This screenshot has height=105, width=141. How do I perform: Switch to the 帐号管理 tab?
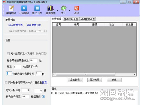(56, 19)
